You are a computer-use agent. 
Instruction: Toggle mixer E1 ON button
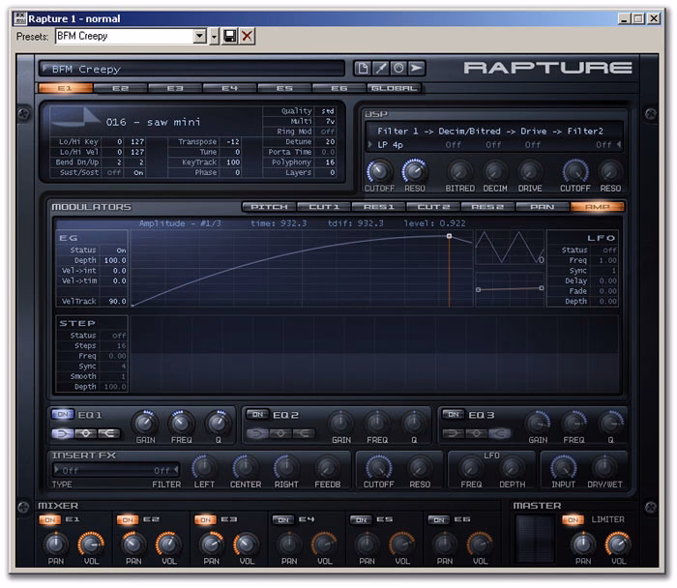click(50, 519)
